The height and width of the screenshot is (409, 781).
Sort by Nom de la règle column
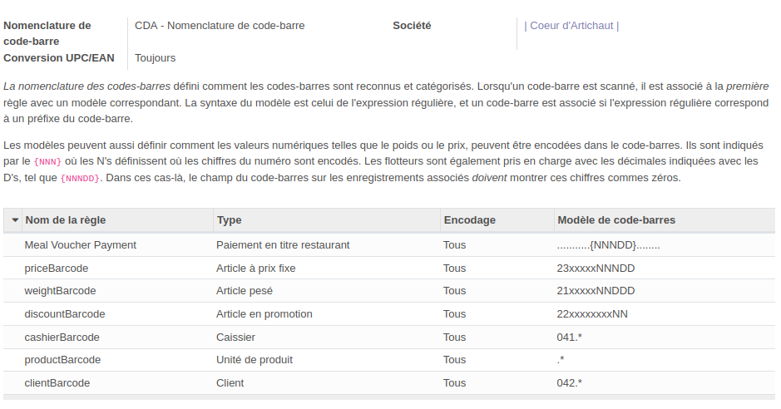[x=66, y=220]
